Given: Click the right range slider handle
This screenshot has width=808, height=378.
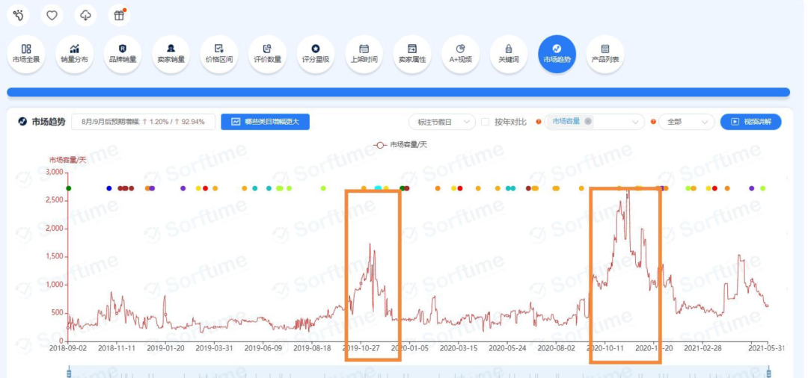Looking at the screenshot, I should pos(768,372).
